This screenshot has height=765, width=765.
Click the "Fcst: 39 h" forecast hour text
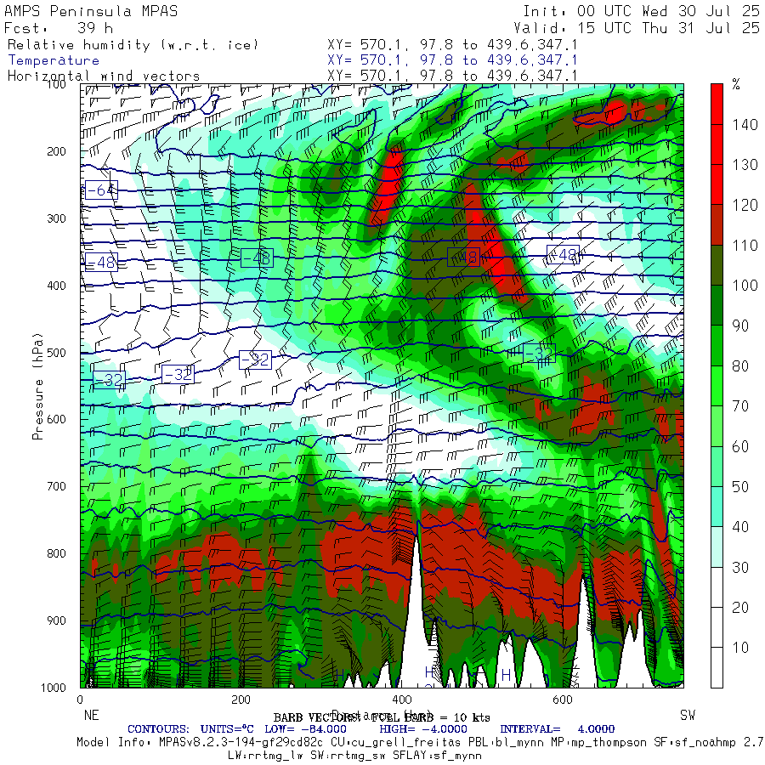pos(59,28)
